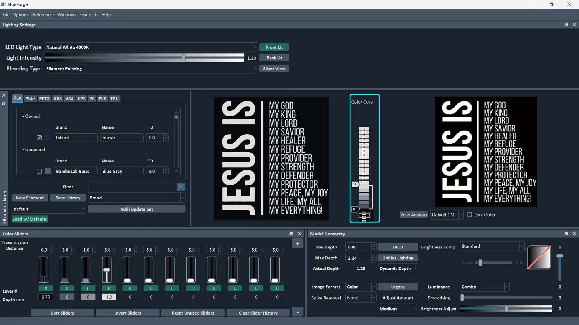Screen dimensions: 579x325
Task: Add a color slider with plus button
Action: 297,244
